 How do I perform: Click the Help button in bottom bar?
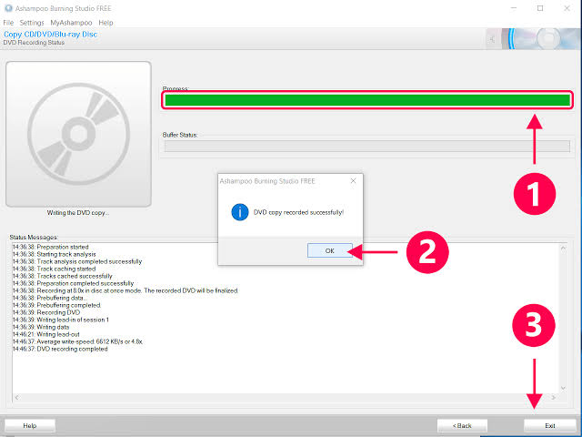tap(30, 425)
